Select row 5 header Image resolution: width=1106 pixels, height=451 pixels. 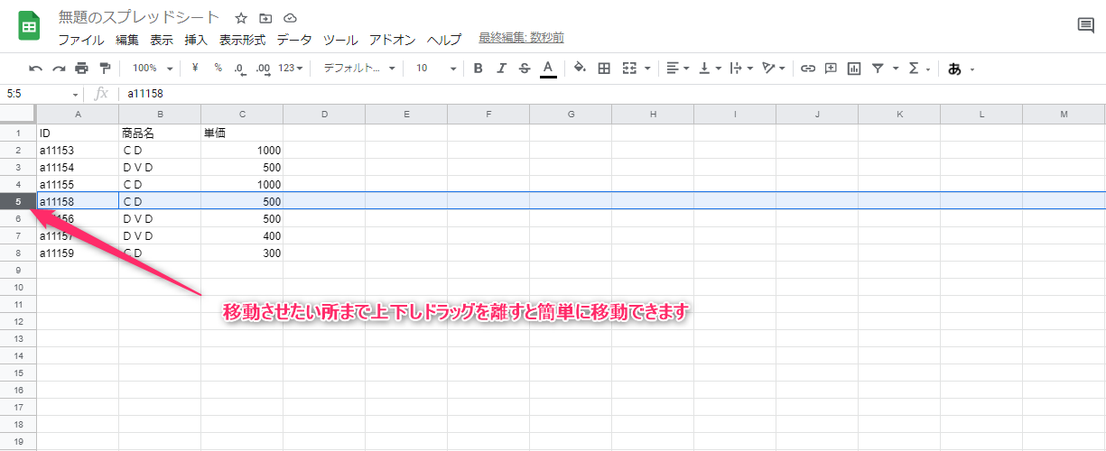point(18,201)
